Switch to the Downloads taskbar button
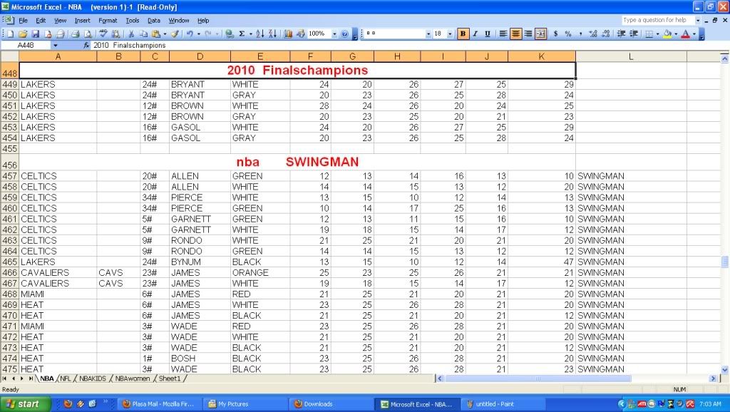Viewport: 730px width, 412px height. coord(332,404)
